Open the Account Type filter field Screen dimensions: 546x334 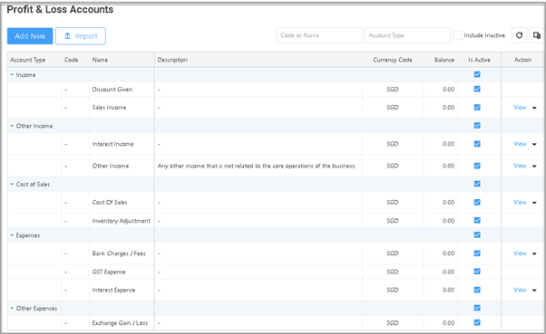pos(407,35)
